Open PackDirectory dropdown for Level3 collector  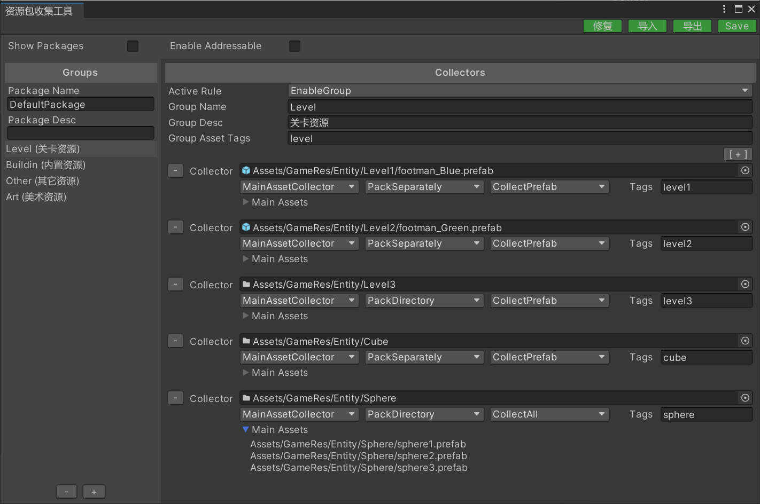[x=424, y=301]
